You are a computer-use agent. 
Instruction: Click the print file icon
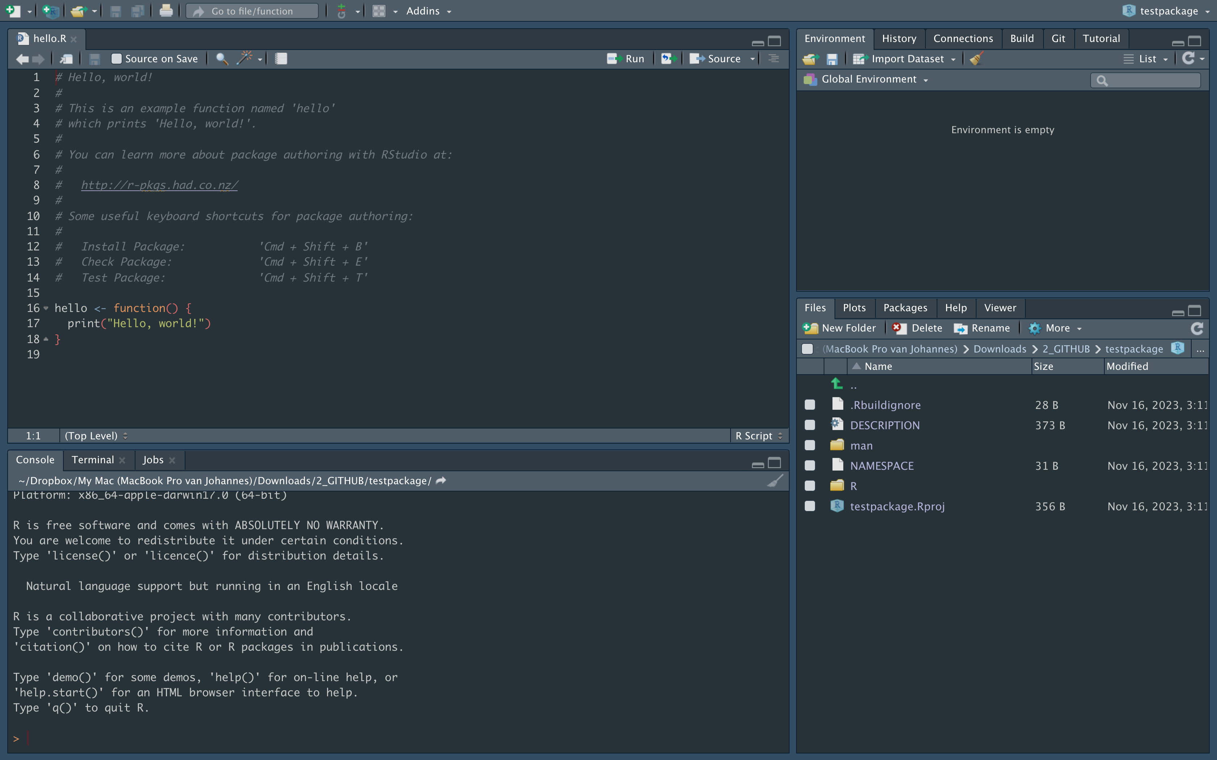[166, 11]
